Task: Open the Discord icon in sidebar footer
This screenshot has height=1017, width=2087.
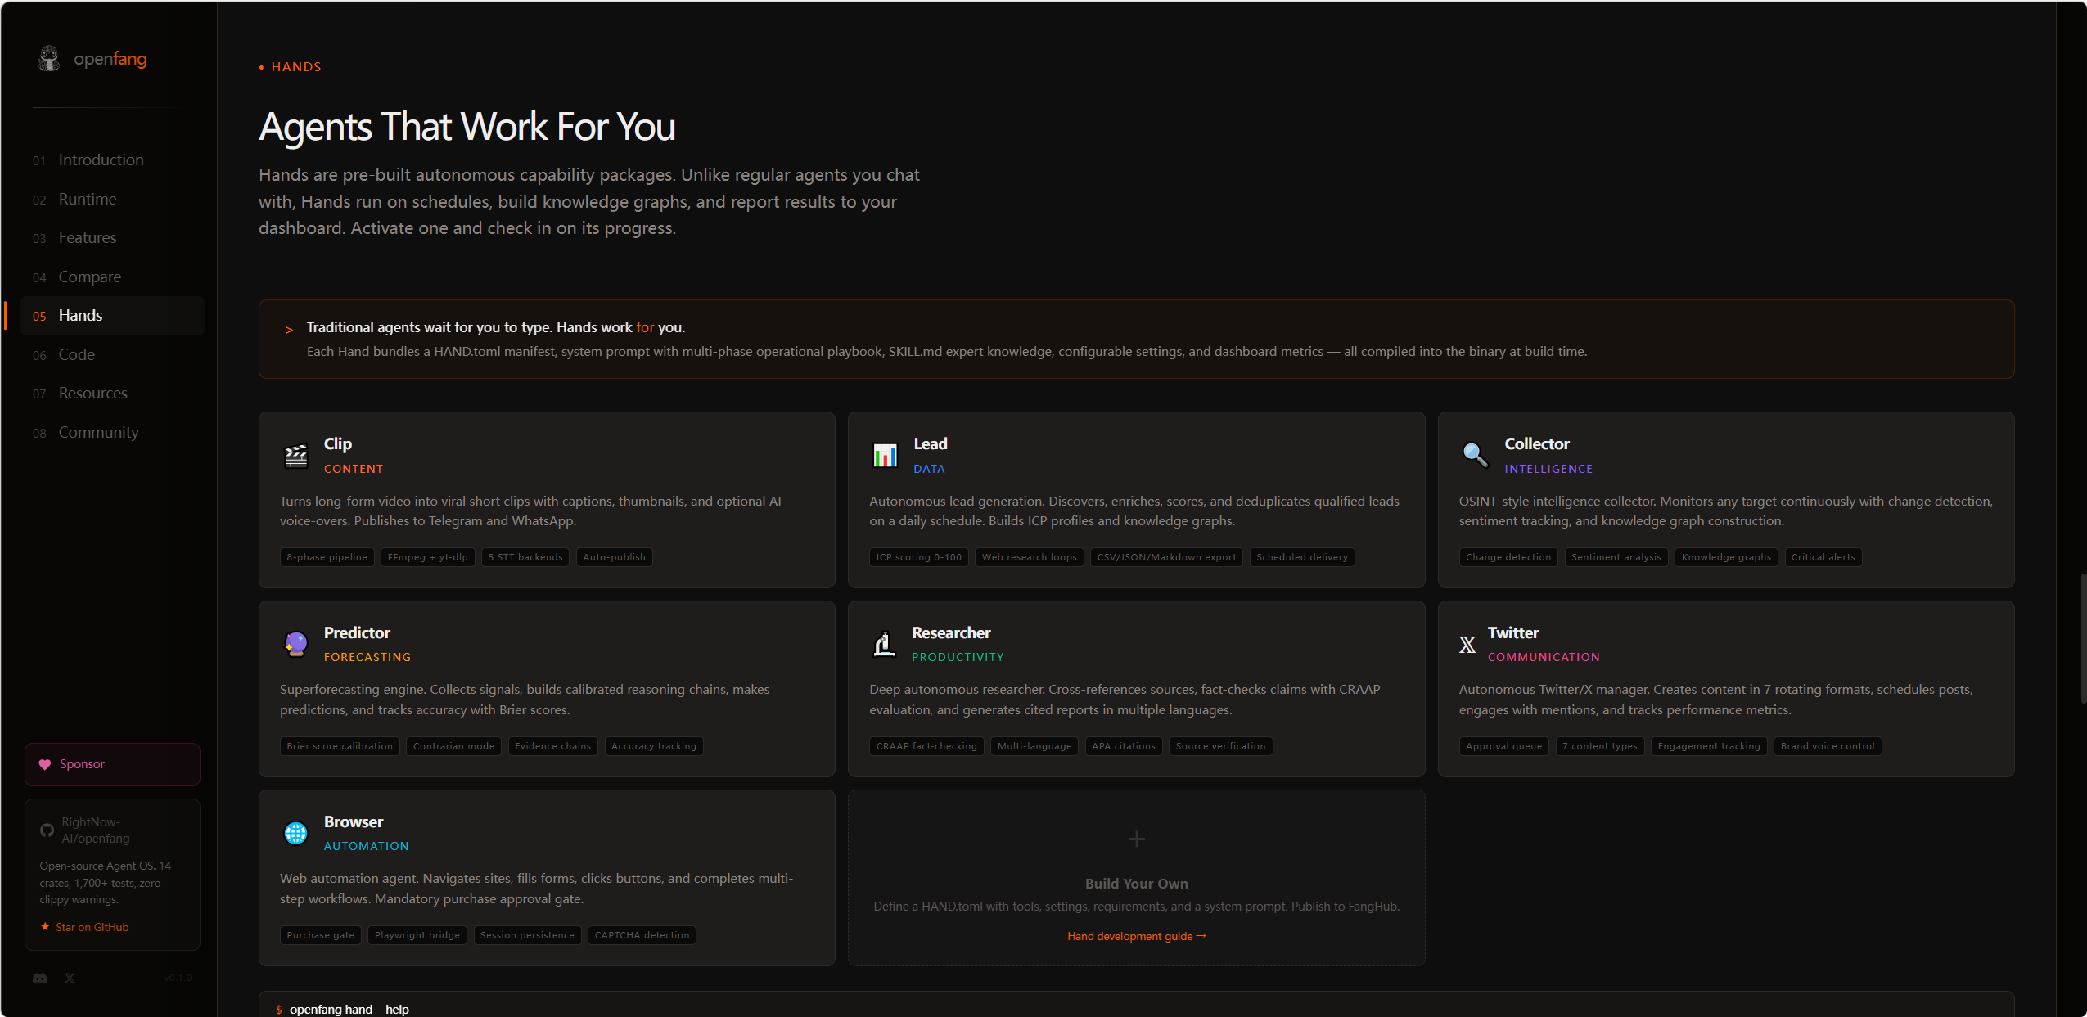Action: [x=39, y=978]
